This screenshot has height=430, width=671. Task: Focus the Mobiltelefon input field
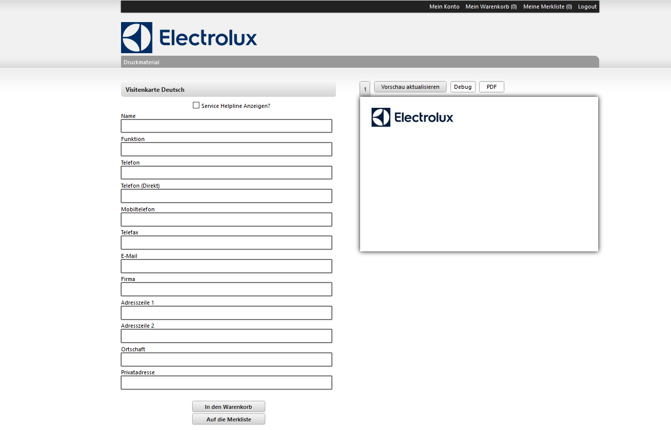[x=227, y=219]
